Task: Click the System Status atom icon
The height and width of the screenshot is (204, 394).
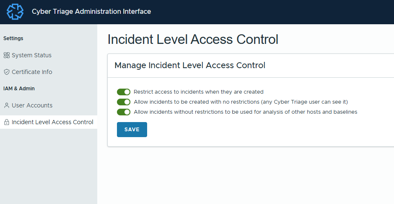Action: coord(6,55)
